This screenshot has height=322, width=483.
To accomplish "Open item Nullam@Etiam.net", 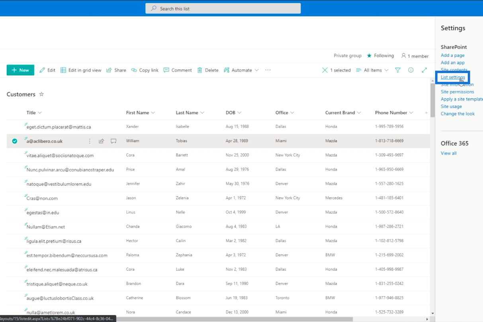I will pyautogui.click(x=46, y=227).
